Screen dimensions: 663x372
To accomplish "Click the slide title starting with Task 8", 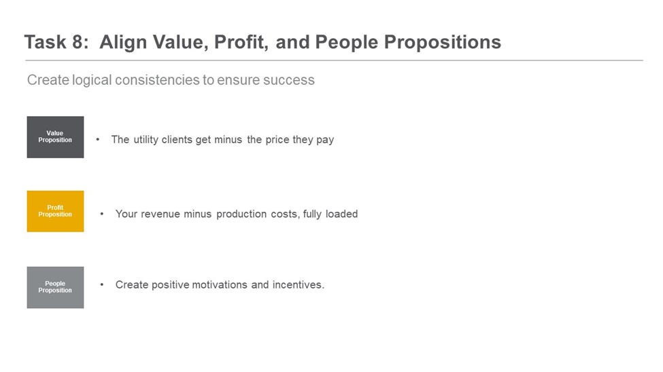I will [262, 42].
